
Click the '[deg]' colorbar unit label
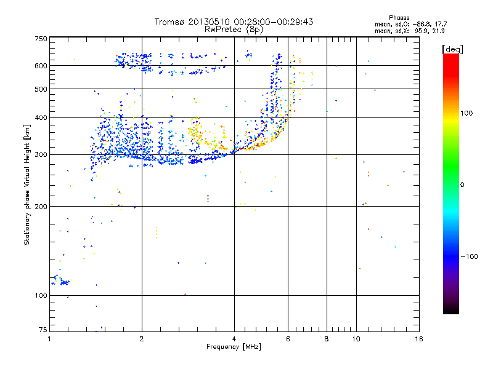(x=452, y=49)
